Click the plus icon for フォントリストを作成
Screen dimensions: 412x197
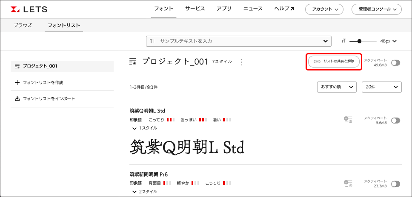(x=17, y=82)
